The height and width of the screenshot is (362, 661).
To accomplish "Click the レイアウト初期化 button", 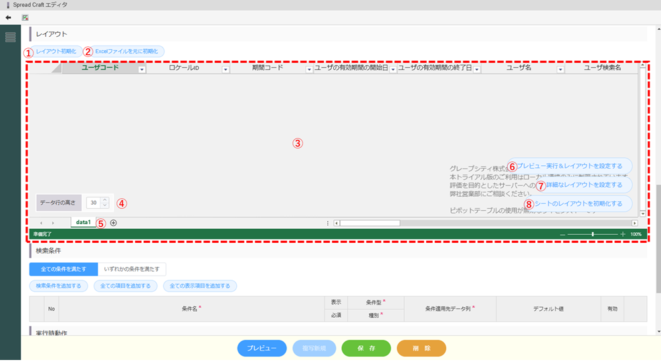I will point(56,51).
